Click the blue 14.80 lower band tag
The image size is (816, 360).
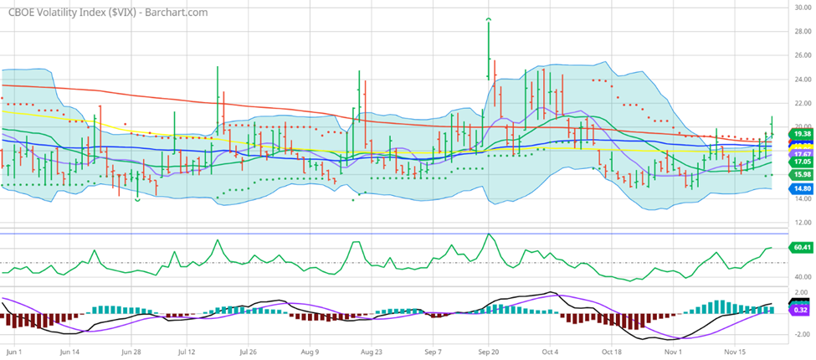coord(801,189)
